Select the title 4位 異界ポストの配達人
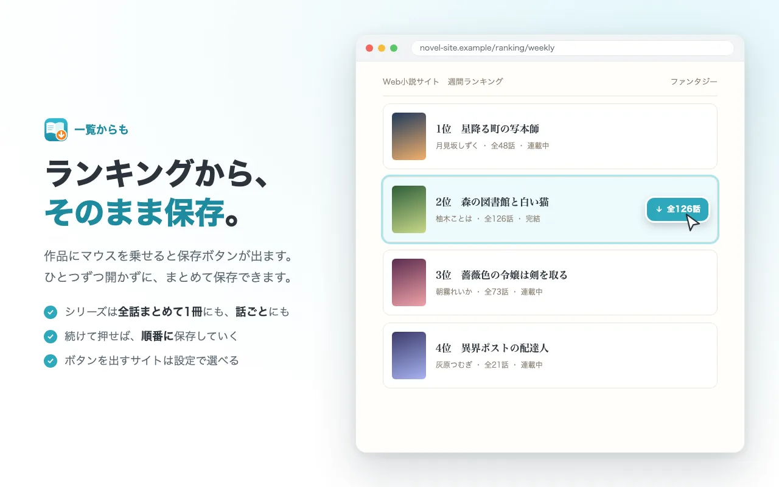The image size is (779, 487). click(x=492, y=348)
